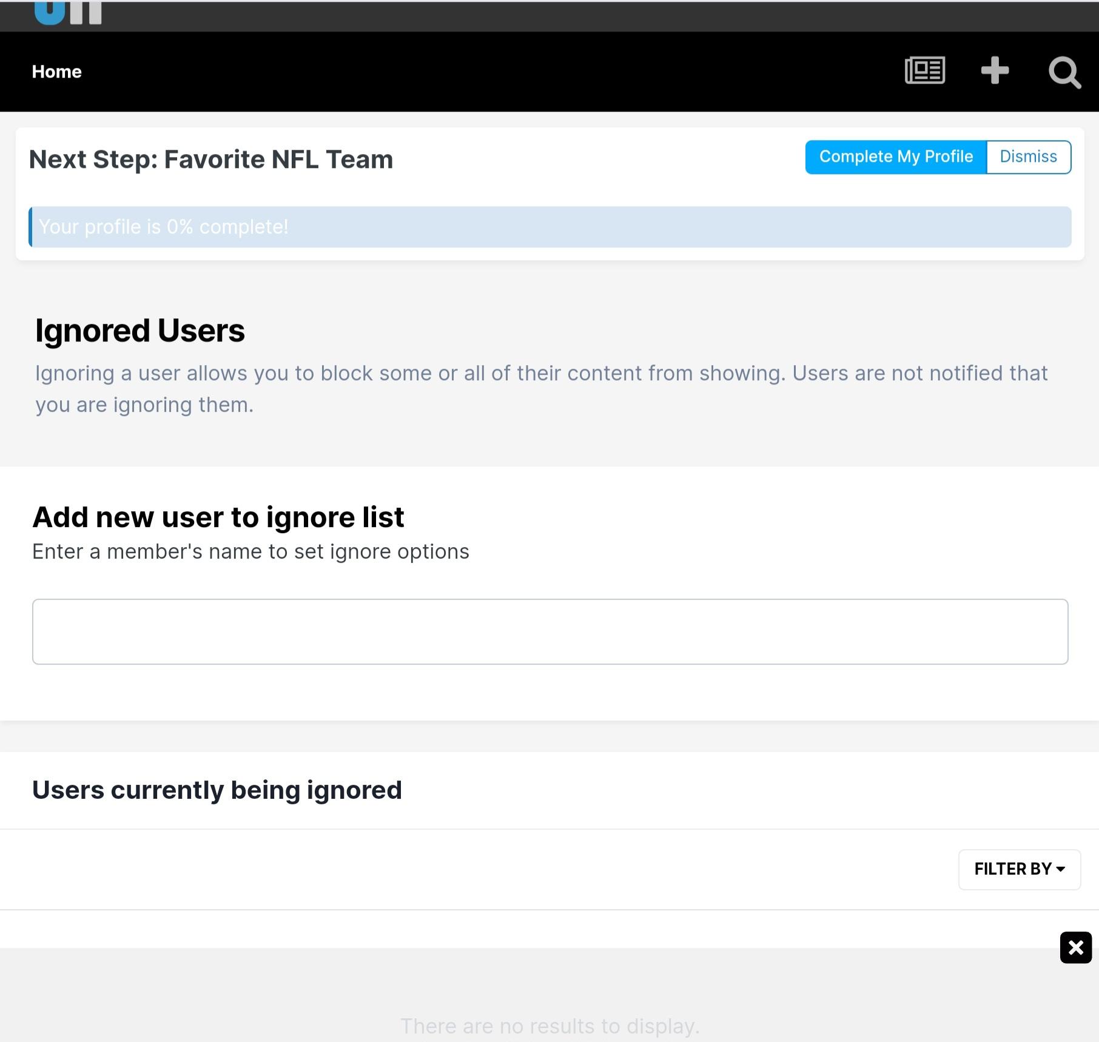Click Complete My Profile button

896,157
